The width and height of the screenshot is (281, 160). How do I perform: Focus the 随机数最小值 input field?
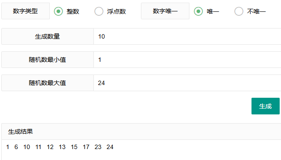click(x=187, y=60)
